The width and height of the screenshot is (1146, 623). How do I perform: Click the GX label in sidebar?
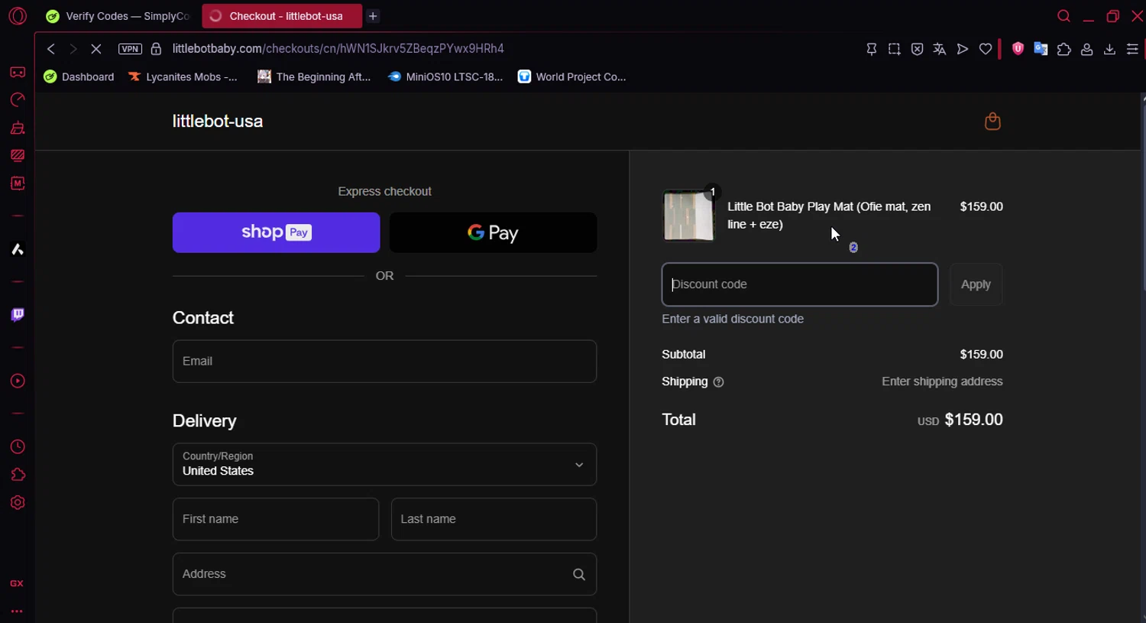(x=17, y=583)
